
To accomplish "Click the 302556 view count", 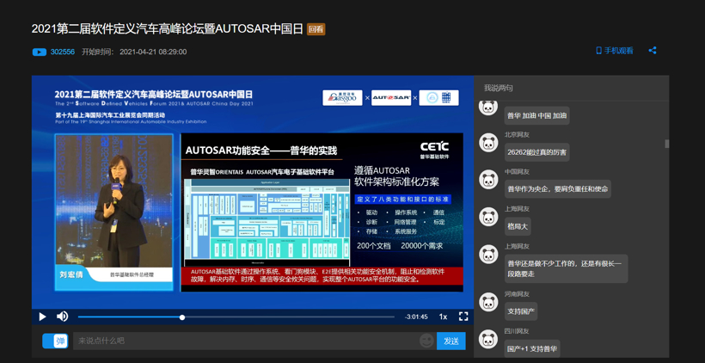I will tap(63, 52).
